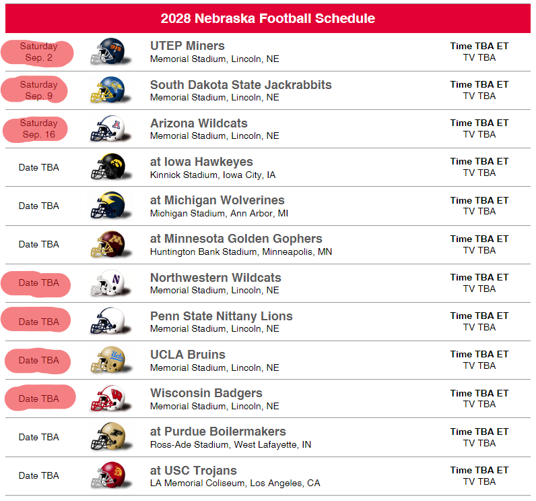Click the highlighted Saturday Sep. 2 date
The image size is (536, 501).
(x=38, y=52)
